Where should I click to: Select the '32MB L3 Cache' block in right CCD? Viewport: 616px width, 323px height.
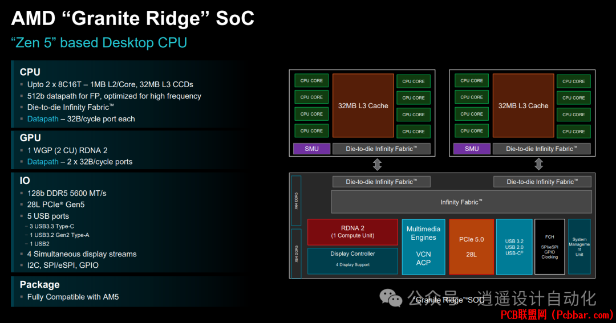[x=523, y=105]
